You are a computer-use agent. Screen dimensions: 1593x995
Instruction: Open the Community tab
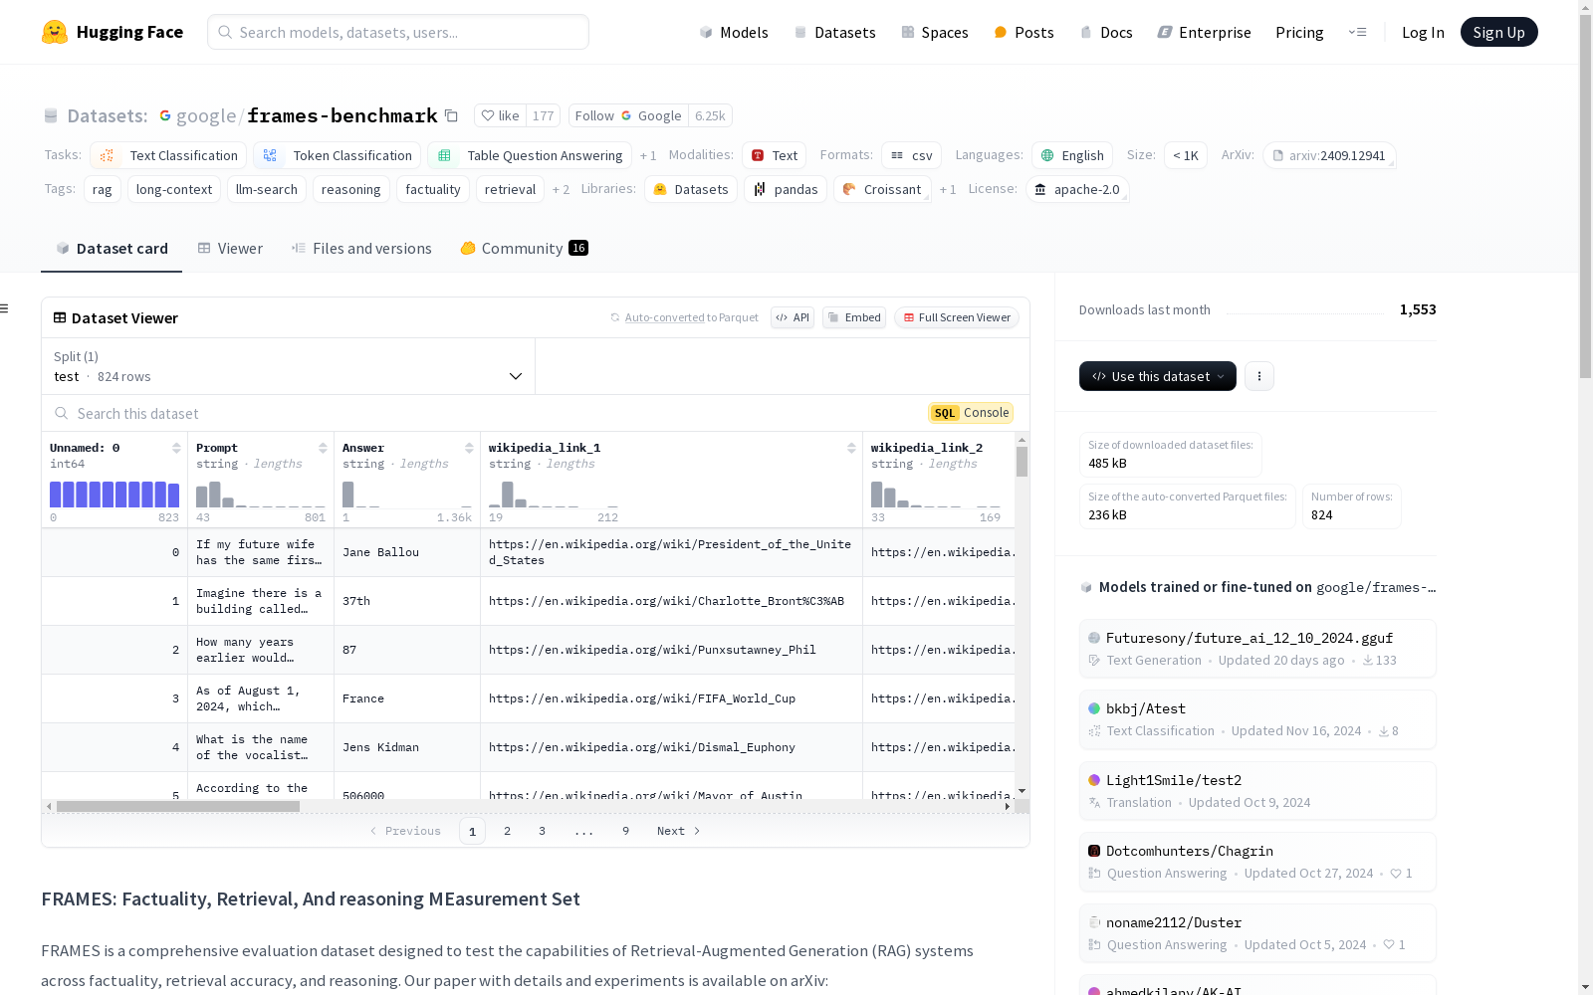pyautogui.click(x=524, y=249)
